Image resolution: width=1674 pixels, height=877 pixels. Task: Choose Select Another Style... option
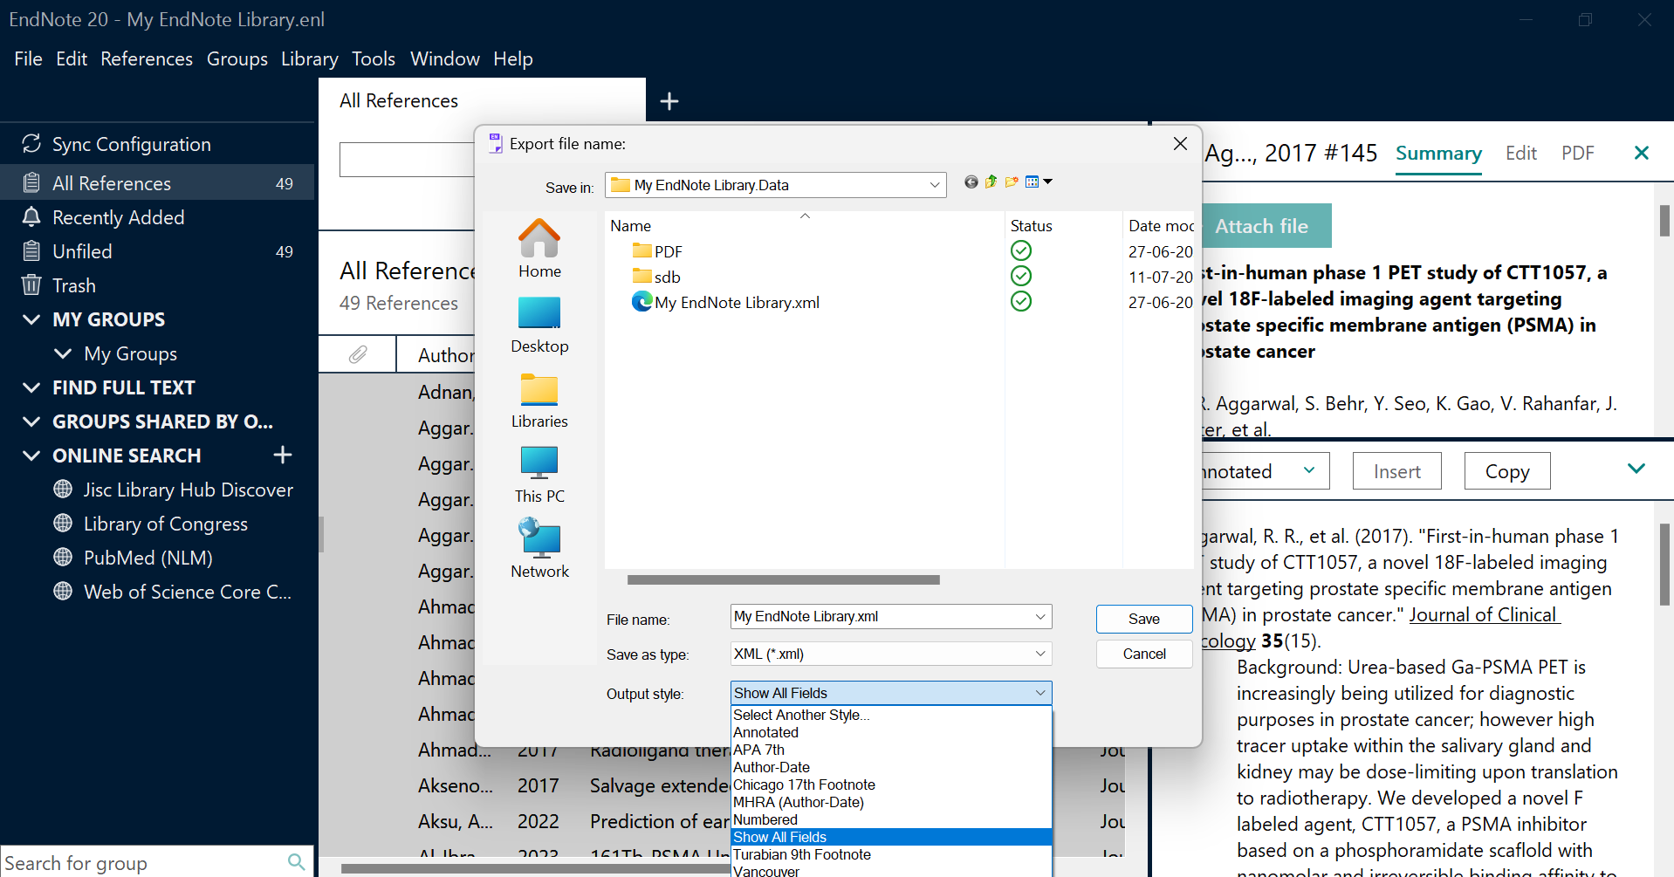tap(891, 715)
